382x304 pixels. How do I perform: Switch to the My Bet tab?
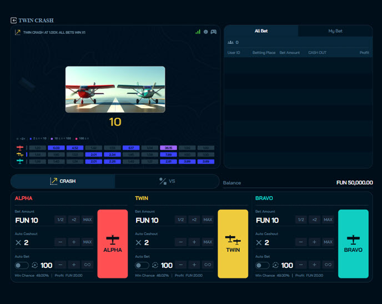[335, 31]
